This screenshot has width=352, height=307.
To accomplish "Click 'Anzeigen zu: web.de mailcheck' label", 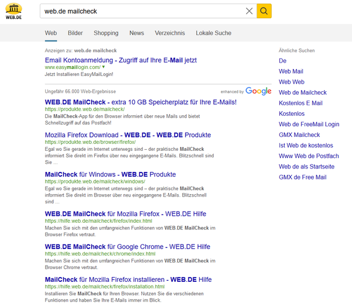I will click(81, 50).
